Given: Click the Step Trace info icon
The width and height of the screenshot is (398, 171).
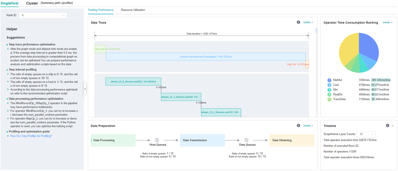Looking at the screenshot, I should (298, 22).
